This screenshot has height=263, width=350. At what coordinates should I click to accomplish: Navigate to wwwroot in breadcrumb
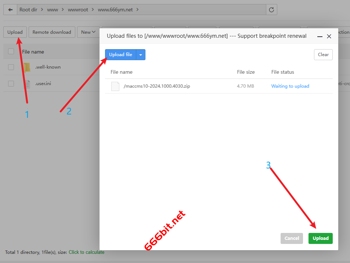78,10
